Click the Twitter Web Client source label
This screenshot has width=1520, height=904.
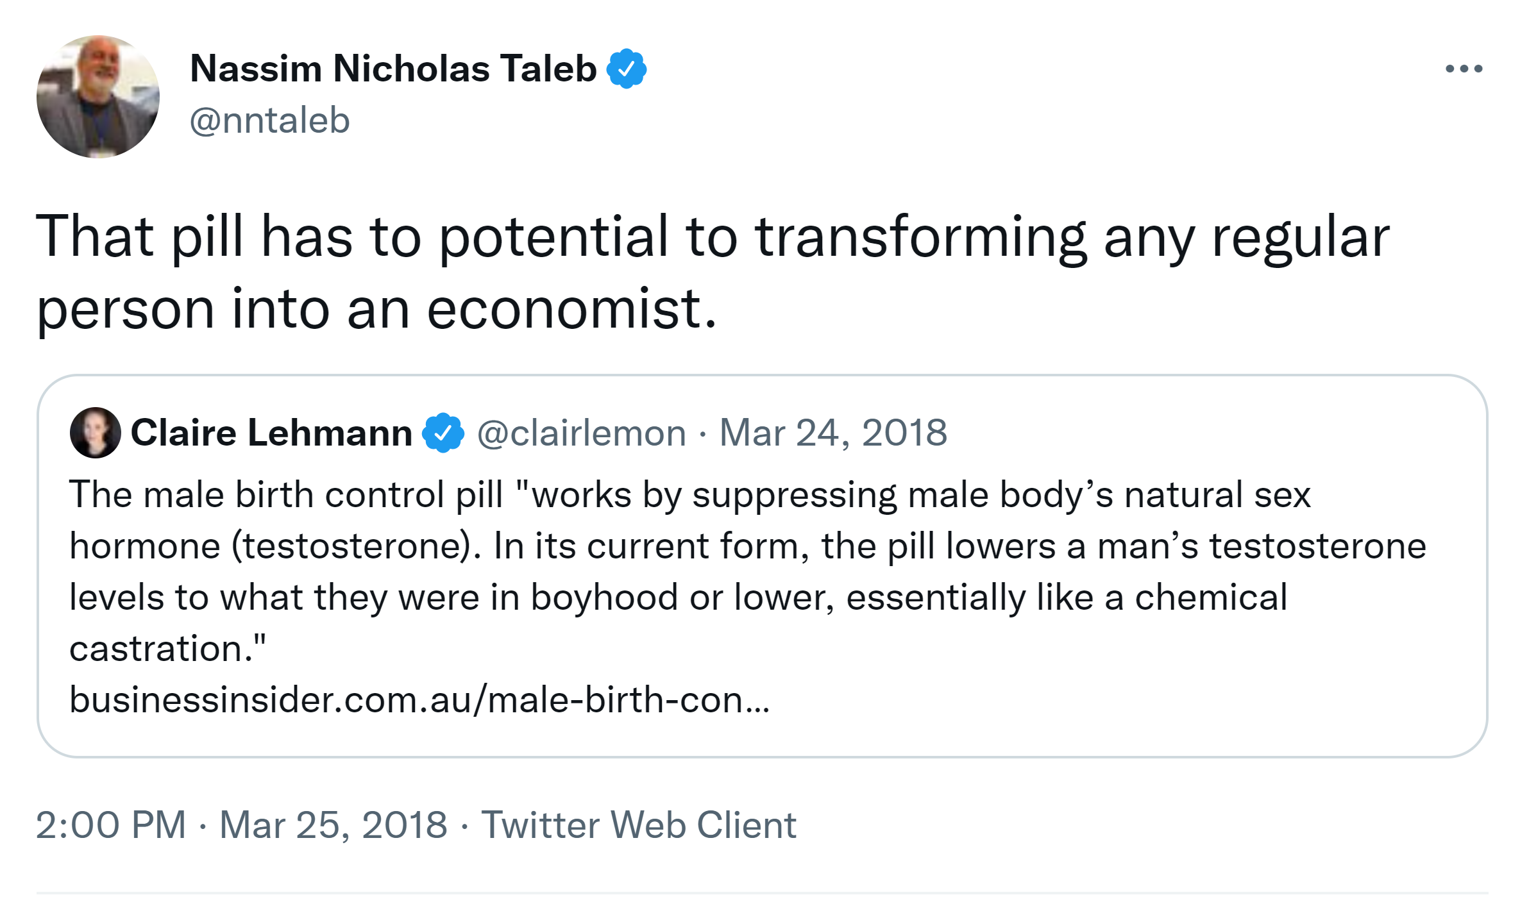(x=638, y=824)
